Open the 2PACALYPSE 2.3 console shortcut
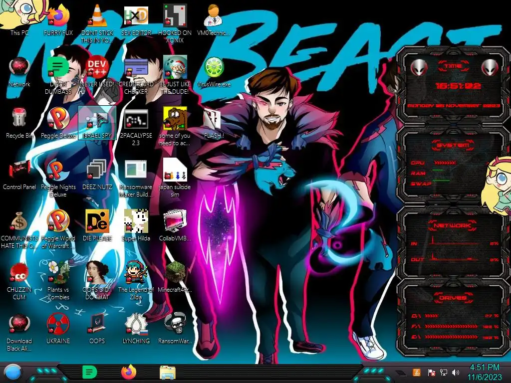 136,126
